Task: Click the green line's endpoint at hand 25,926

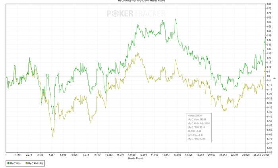Action: (265, 38)
